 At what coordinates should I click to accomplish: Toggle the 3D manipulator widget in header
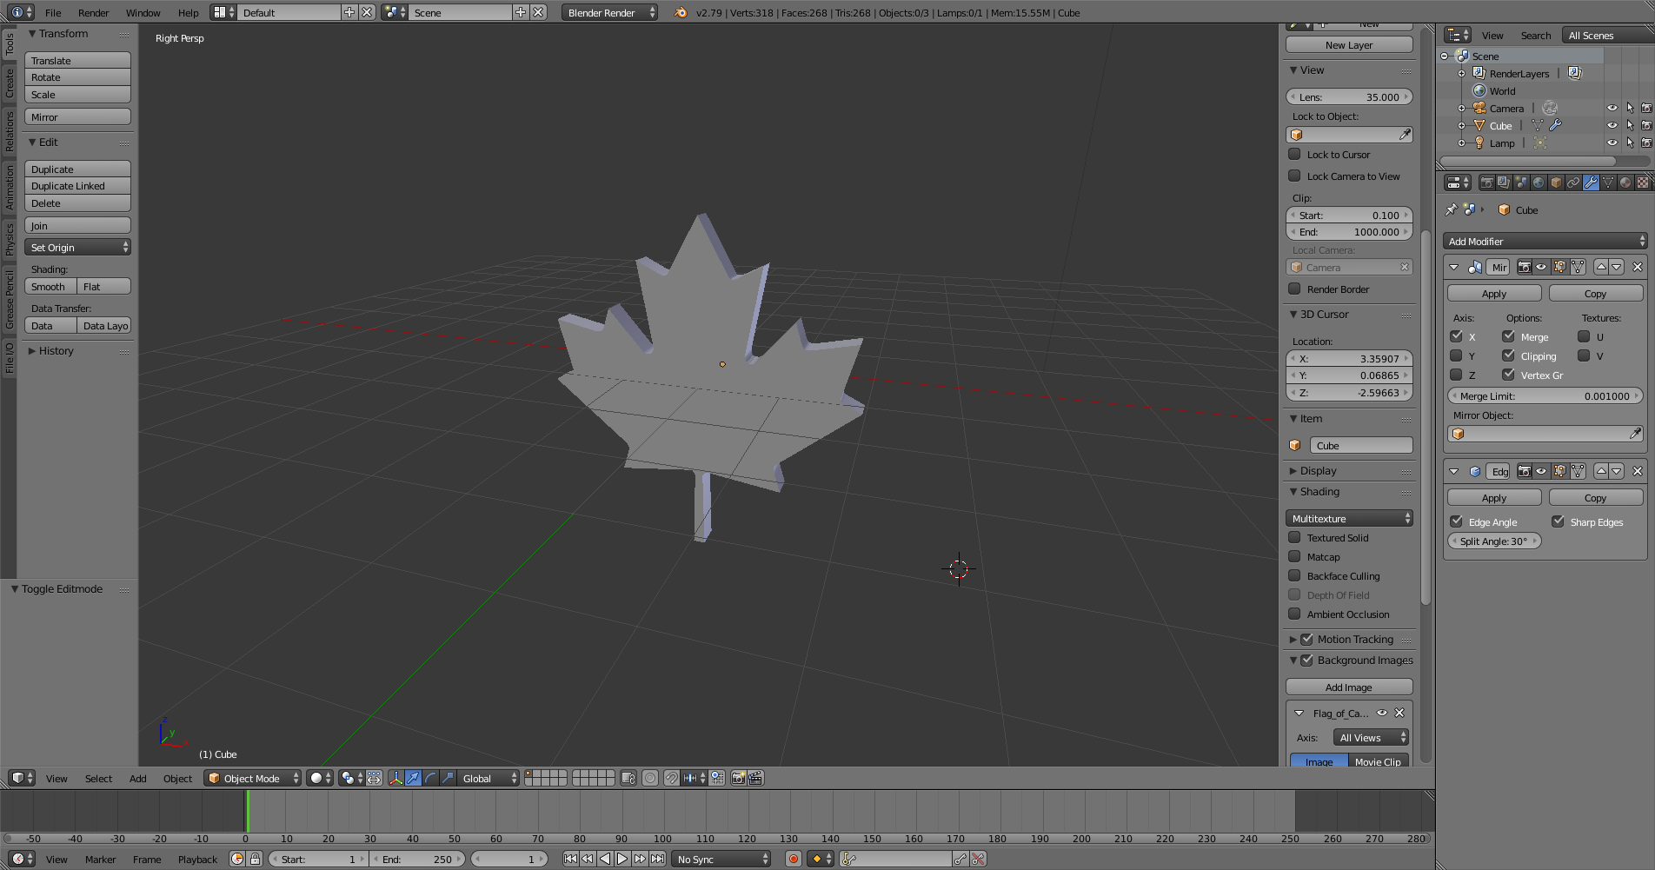tap(395, 778)
